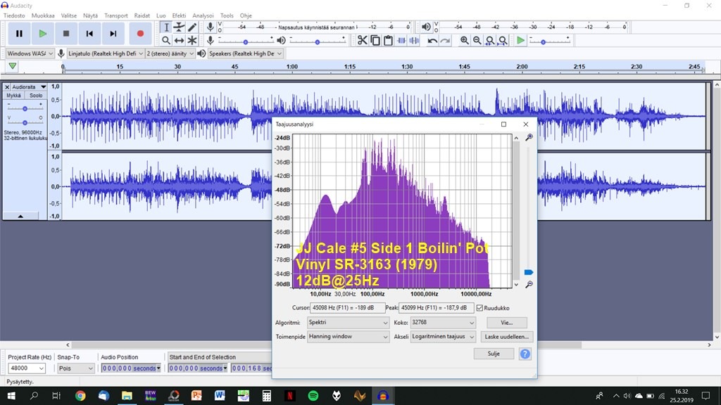Adjust the recording volume slider
Screen dimensions: 721x405
[246, 41]
